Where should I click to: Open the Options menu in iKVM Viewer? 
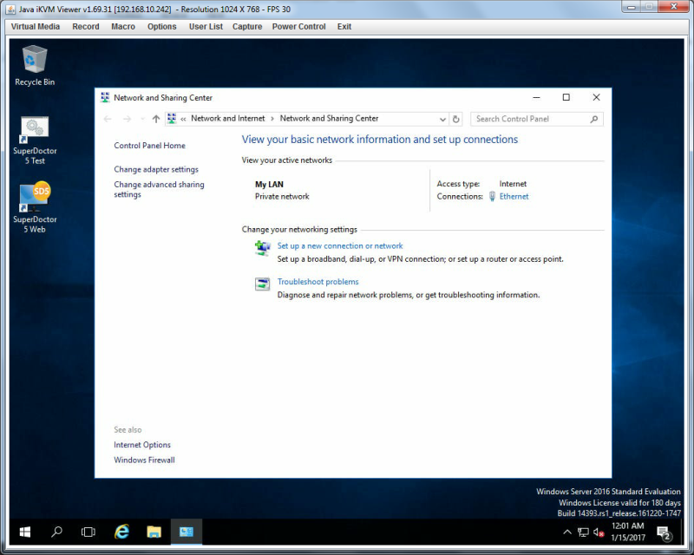pyautogui.click(x=162, y=27)
